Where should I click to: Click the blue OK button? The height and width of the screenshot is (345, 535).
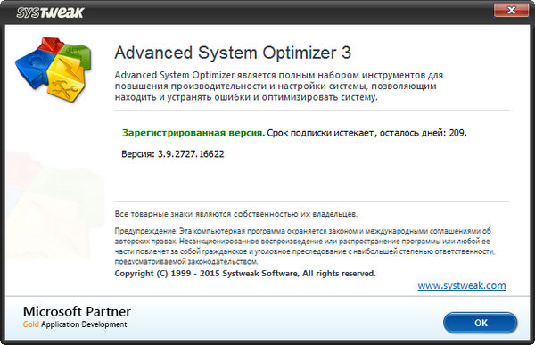coord(480,323)
